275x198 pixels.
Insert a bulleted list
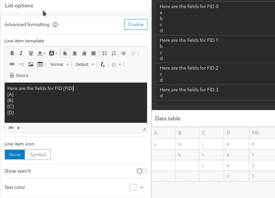(x=105, y=53)
